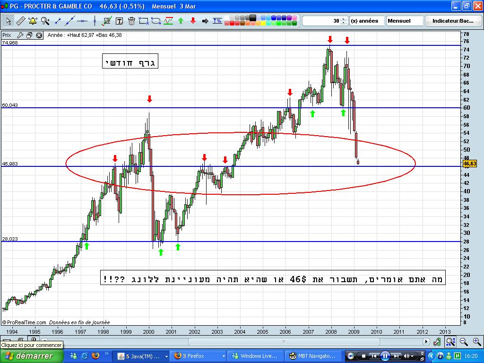Viewport: 484px width, 363px height.
Task: Open the démarrer start button
Action: tap(31, 356)
